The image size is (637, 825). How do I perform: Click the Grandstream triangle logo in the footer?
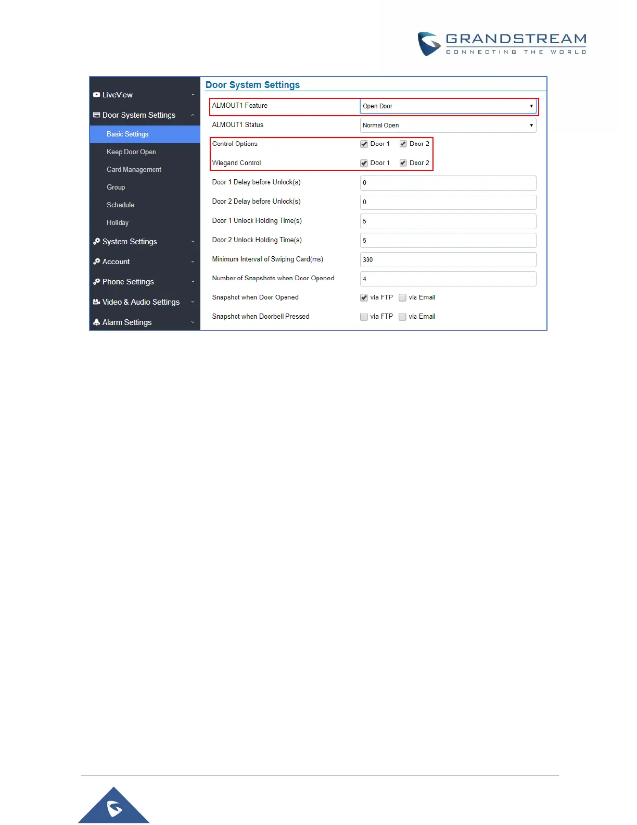[114, 805]
